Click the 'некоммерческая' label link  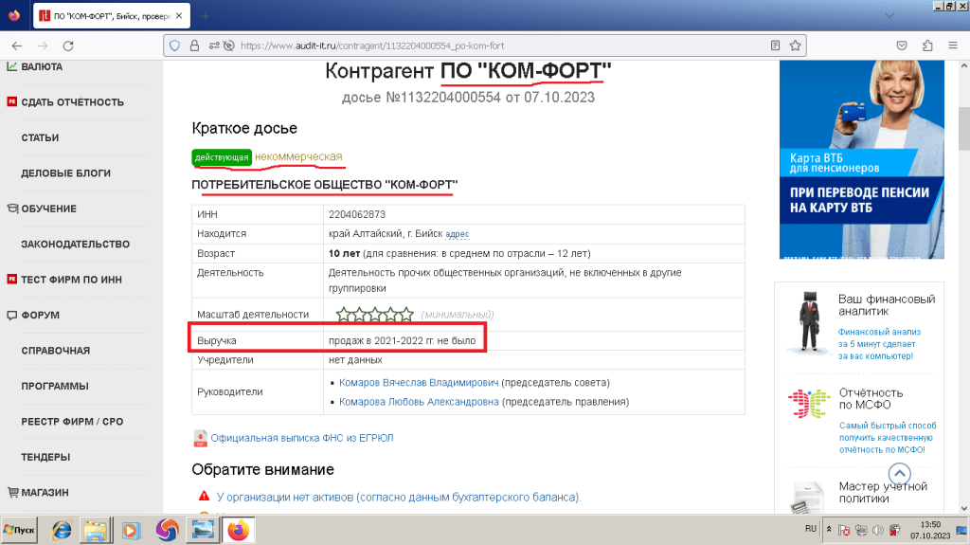pos(298,156)
